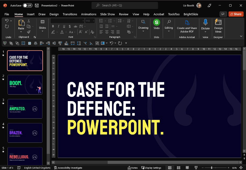This screenshot has width=246, height=170.
Task: Toggle text Shadow formatting
Action: [70, 26]
